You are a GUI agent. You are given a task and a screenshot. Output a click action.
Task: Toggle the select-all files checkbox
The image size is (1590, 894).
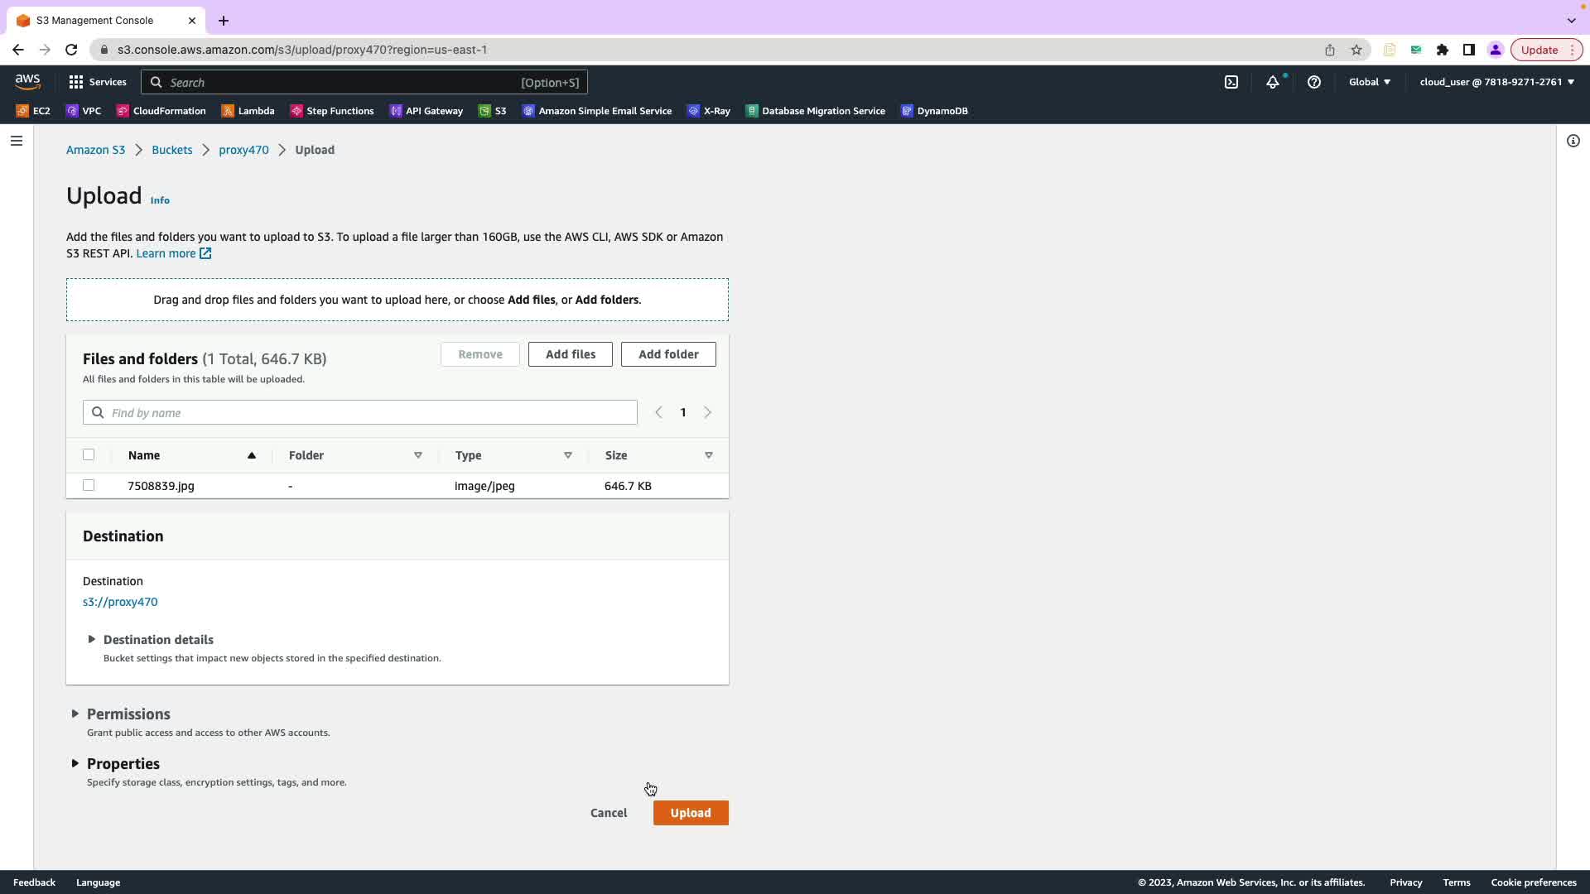pyautogui.click(x=89, y=454)
